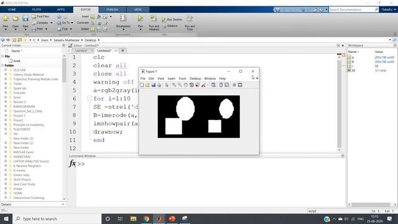Select the Anek file in Current Folder
The image size is (398, 224).
tap(17, 61)
